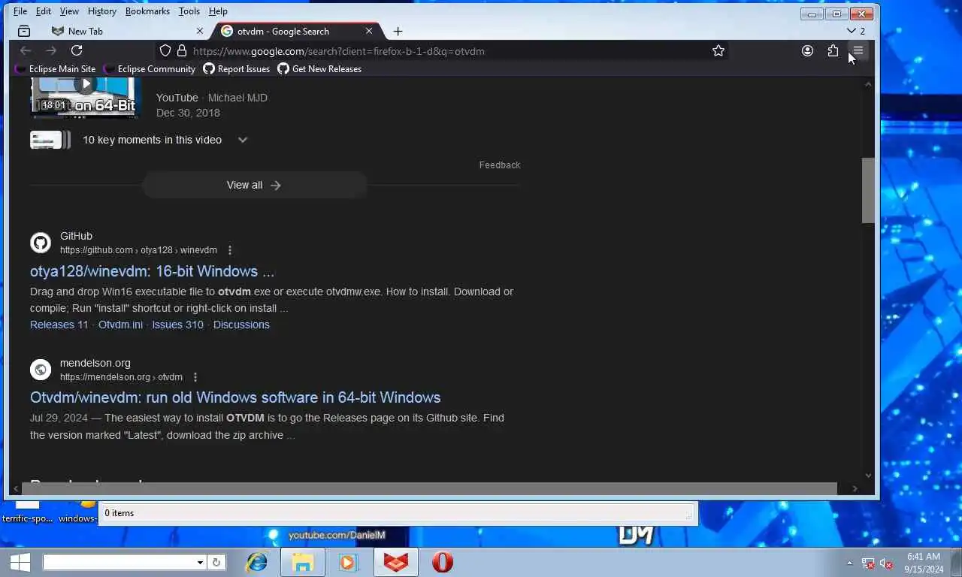Open the Tools menu

[189, 11]
